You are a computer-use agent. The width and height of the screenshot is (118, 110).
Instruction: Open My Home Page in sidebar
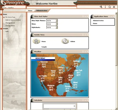[10, 17]
